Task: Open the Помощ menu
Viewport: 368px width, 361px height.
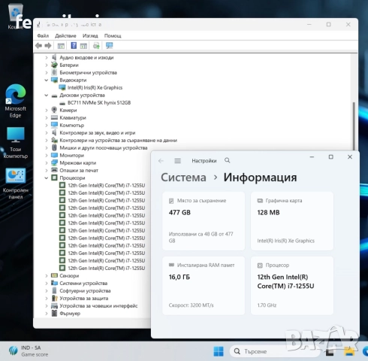Action: click(113, 35)
